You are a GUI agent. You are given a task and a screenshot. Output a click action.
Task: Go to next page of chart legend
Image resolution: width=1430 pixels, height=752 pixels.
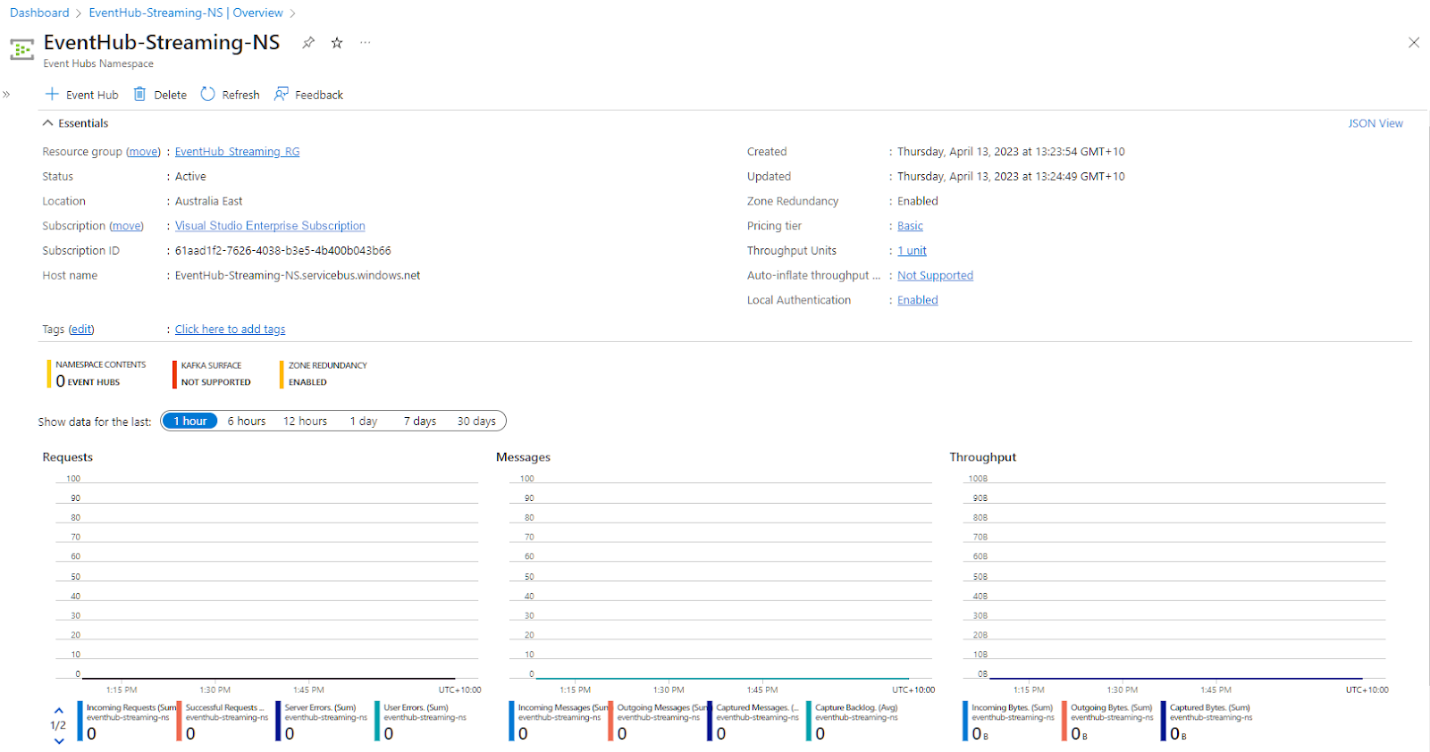[59, 740]
